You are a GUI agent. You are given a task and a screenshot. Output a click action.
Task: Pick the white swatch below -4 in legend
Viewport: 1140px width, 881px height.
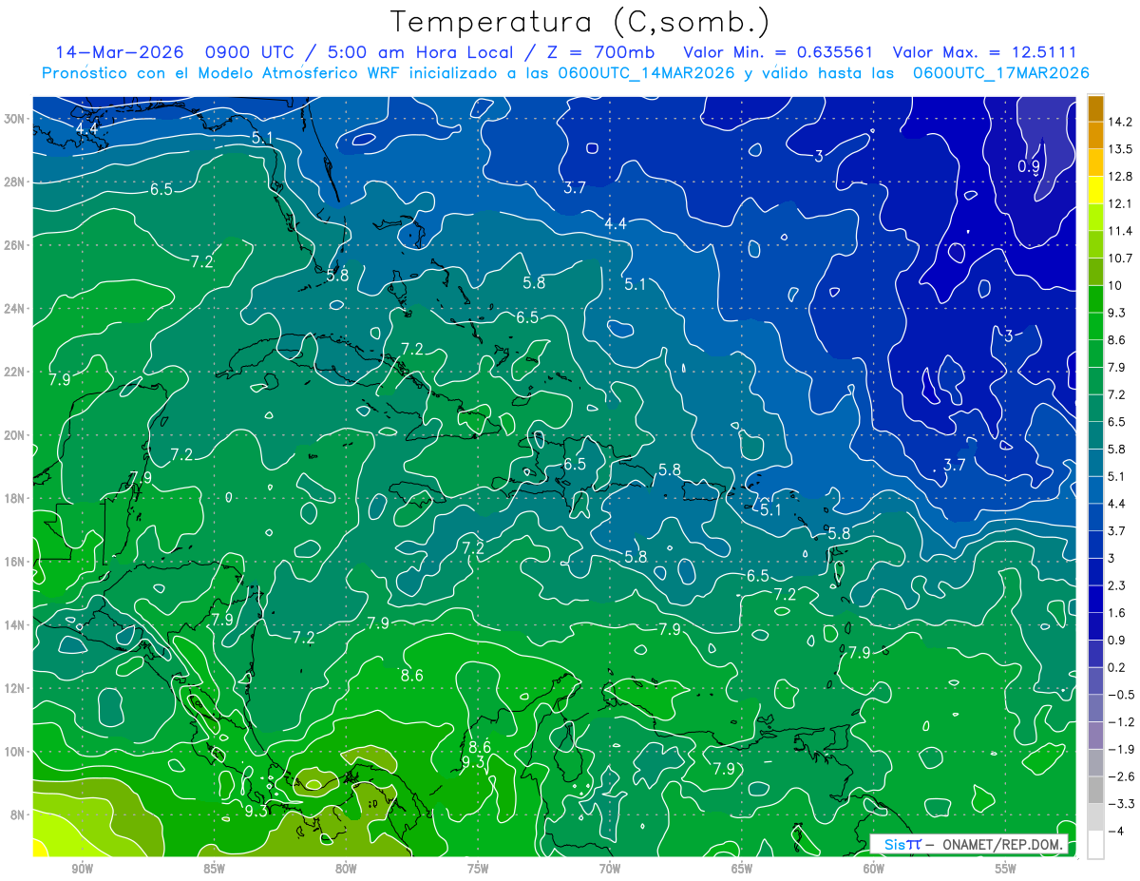[1095, 844]
